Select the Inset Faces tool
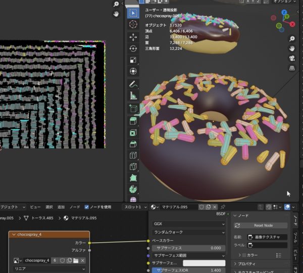The image size is (303, 273). [133, 132]
